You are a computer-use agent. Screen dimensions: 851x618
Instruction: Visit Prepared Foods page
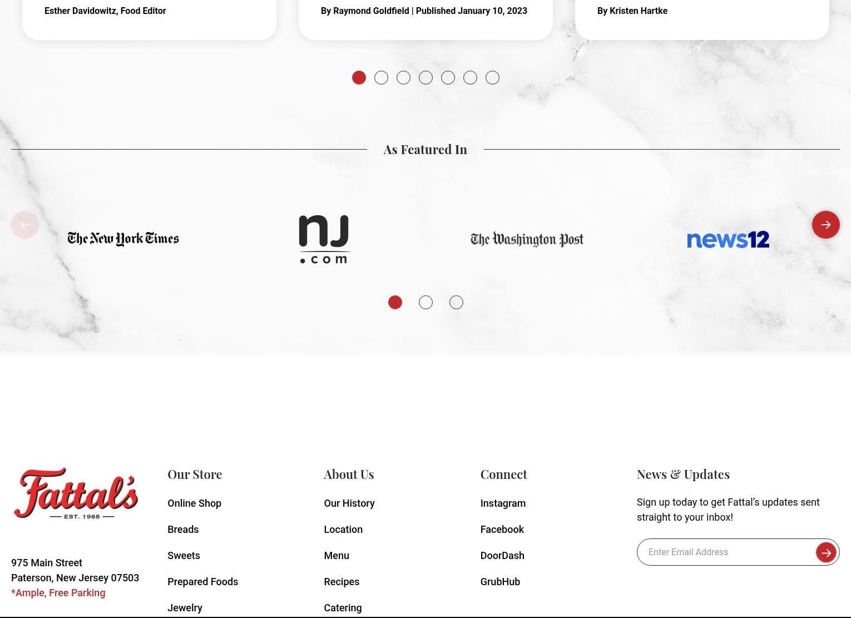[x=202, y=581]
